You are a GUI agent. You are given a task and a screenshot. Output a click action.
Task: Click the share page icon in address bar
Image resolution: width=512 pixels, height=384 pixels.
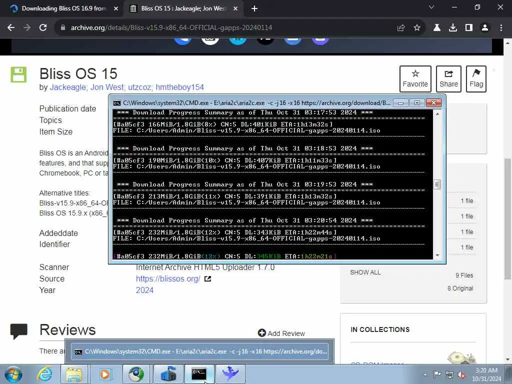click(401, 28)
